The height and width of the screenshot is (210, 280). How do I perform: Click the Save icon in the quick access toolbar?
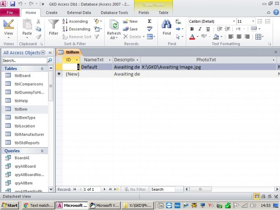click(x=13, y=4)
